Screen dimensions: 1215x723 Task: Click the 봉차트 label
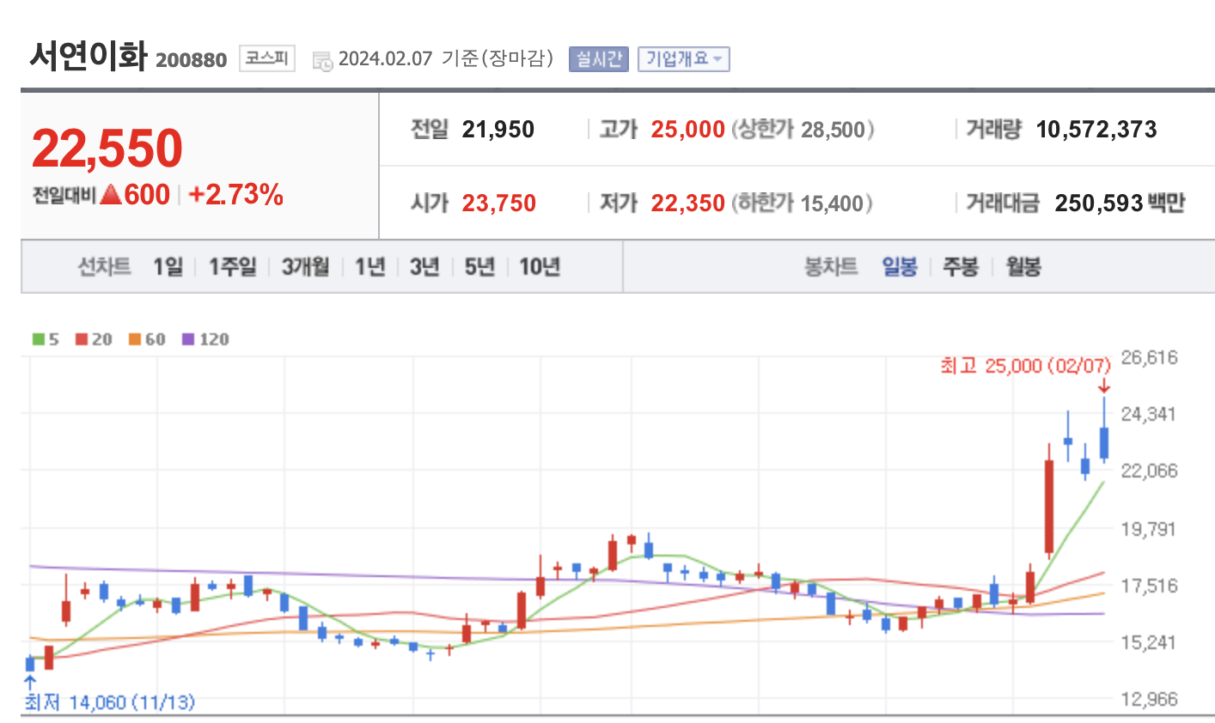point(831,267)
